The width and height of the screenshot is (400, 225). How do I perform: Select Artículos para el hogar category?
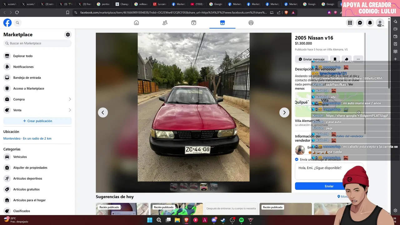37,200
